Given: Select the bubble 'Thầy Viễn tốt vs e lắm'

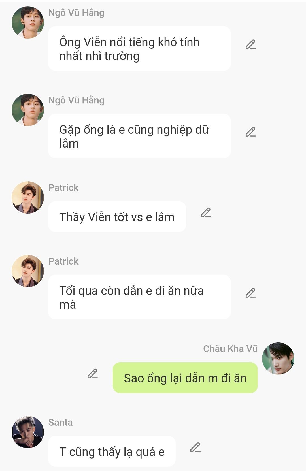Looking at the screenshot, I should coord(117,217).
